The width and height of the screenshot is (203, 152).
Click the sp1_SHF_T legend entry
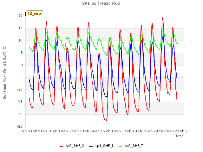pos(131,146)
